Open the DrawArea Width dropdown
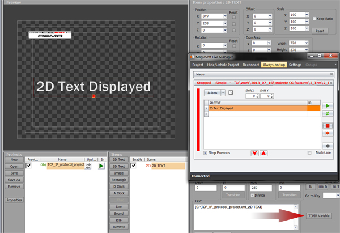This screenshot has height=233, width=340. [307, 43]
